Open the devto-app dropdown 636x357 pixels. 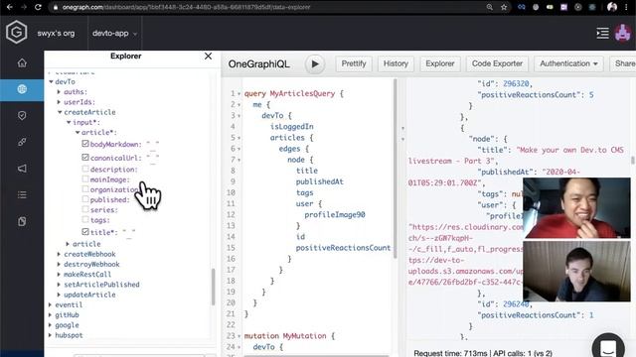(114, 33)
